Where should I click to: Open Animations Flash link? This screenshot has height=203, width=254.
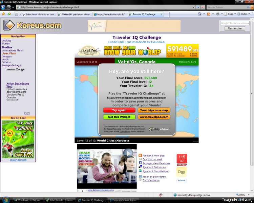coord(13,50)
